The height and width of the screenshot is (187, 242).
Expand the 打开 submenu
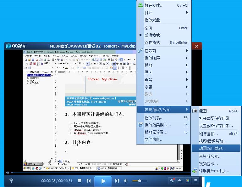coord(164,13)
